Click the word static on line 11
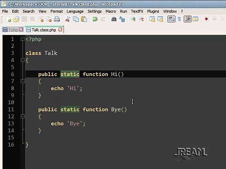This screenshot has height=169, width=226. coord(70,109)
